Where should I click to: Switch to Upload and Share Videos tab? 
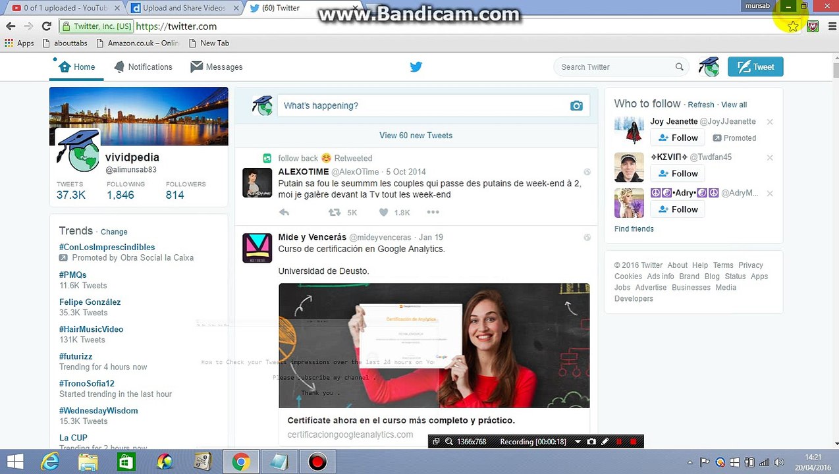185,8
